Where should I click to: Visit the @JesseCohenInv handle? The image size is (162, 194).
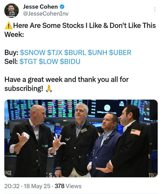point(46,14)
